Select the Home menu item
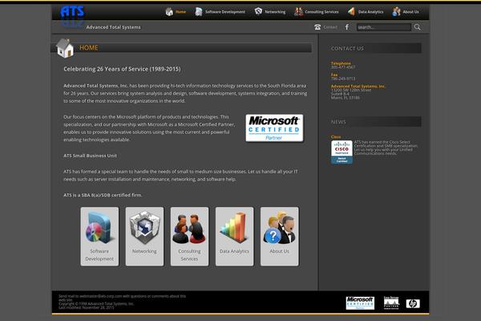The width and height of the screenshot is (481, 321). (x=180, y=12)
